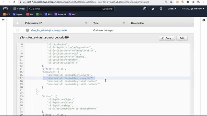Click the line "s3:GetObjectRetention"
Image resolution: width=207 pixels, height=116 pixels.
(63, 60)
